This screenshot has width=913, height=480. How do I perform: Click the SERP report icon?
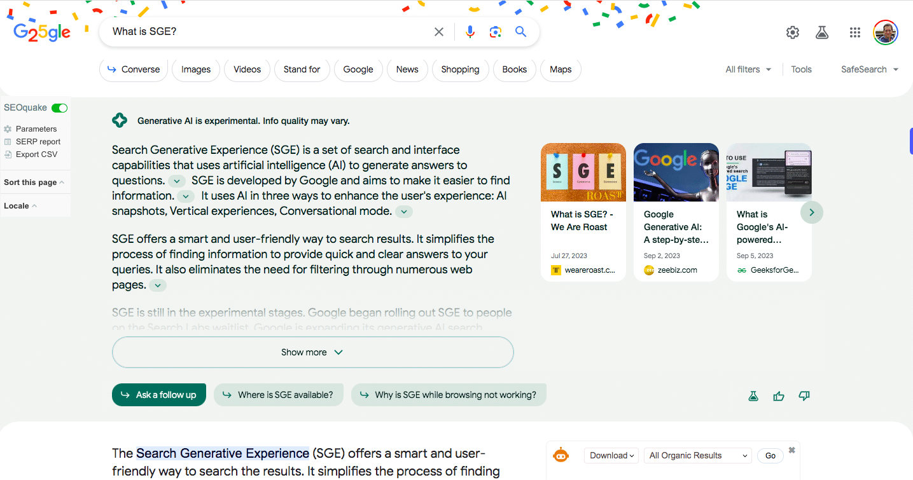[8, 142]
